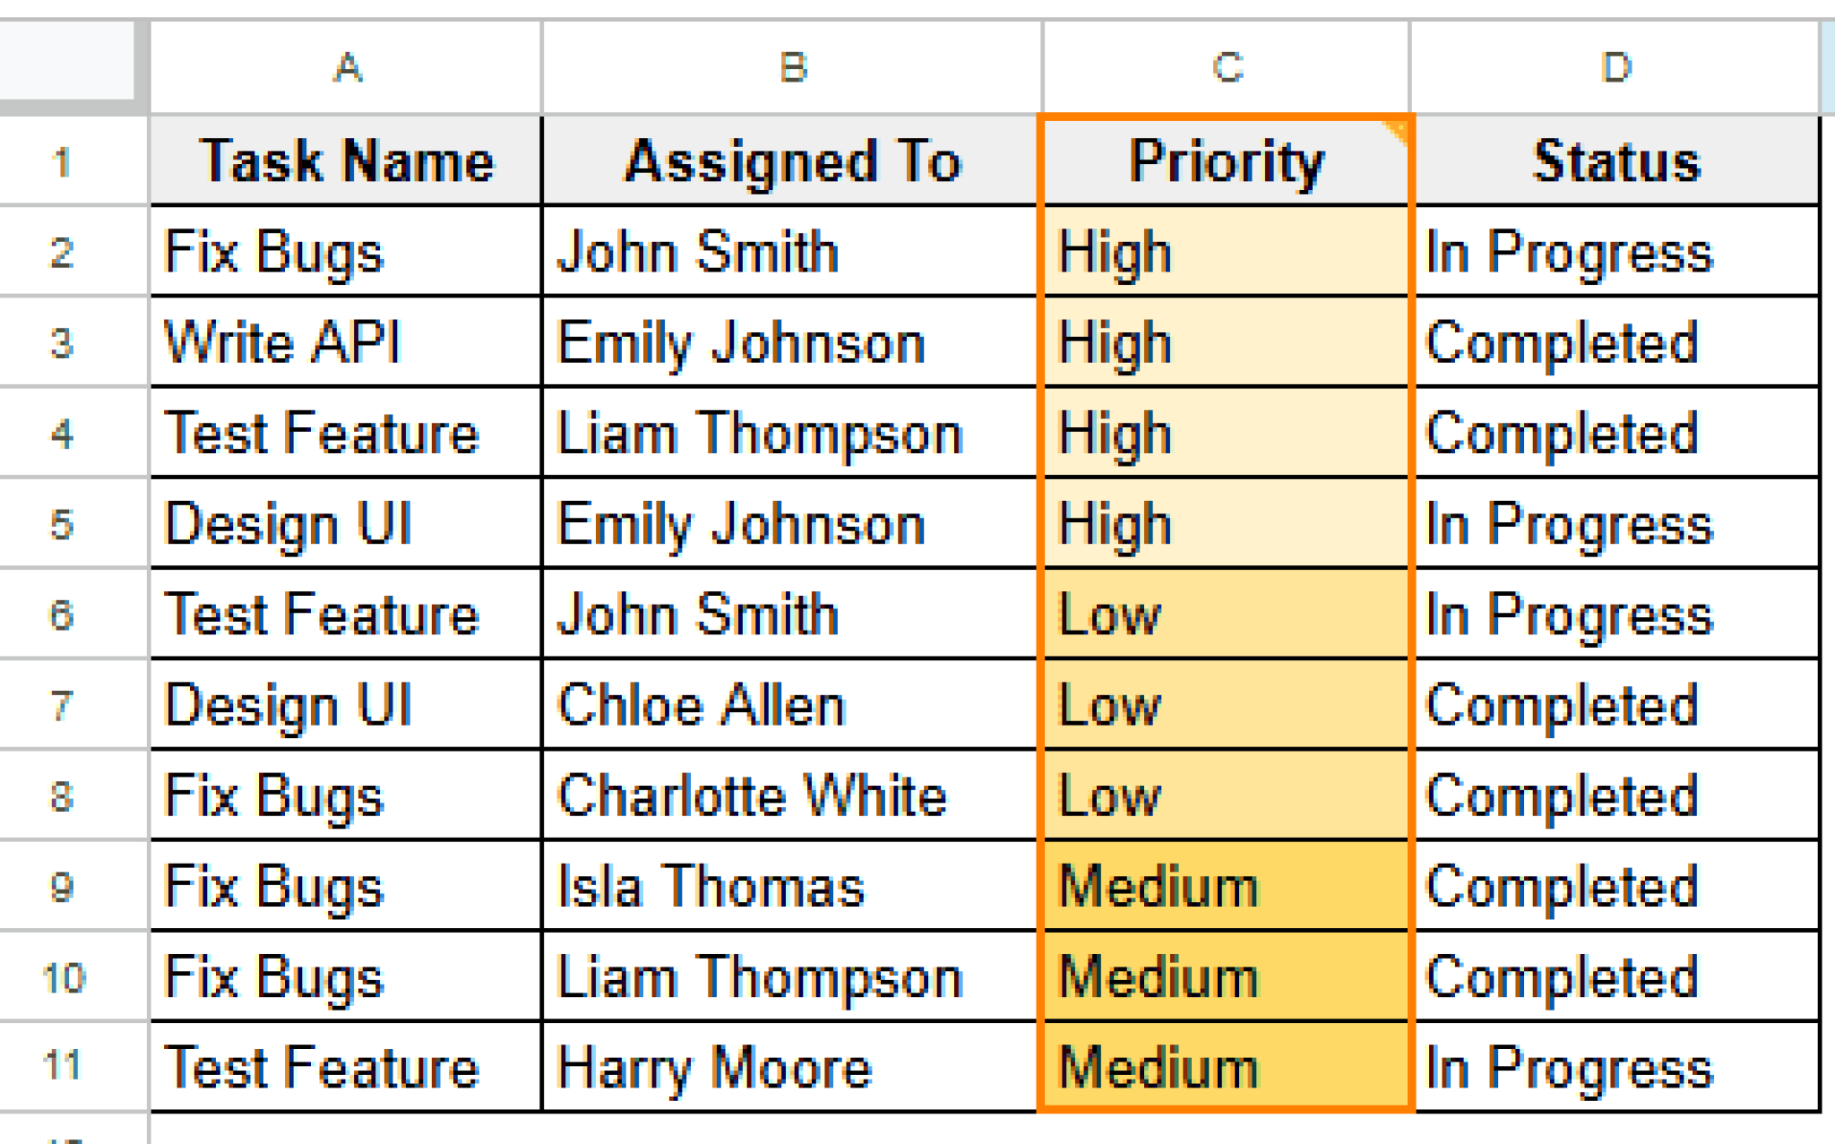Select the "Assigned To" header cell
Screen dimensions: 1835x1144
coord(793,162)
